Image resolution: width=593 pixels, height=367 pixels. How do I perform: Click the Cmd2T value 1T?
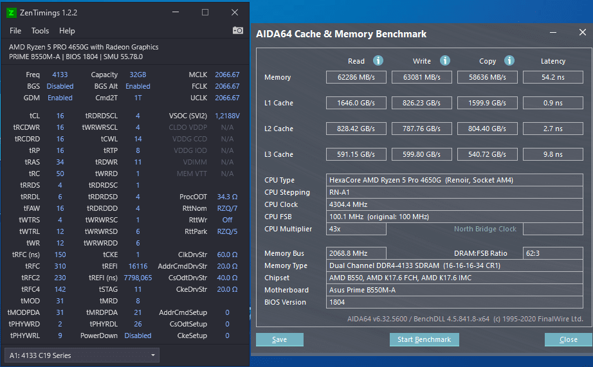coord(138,98)
